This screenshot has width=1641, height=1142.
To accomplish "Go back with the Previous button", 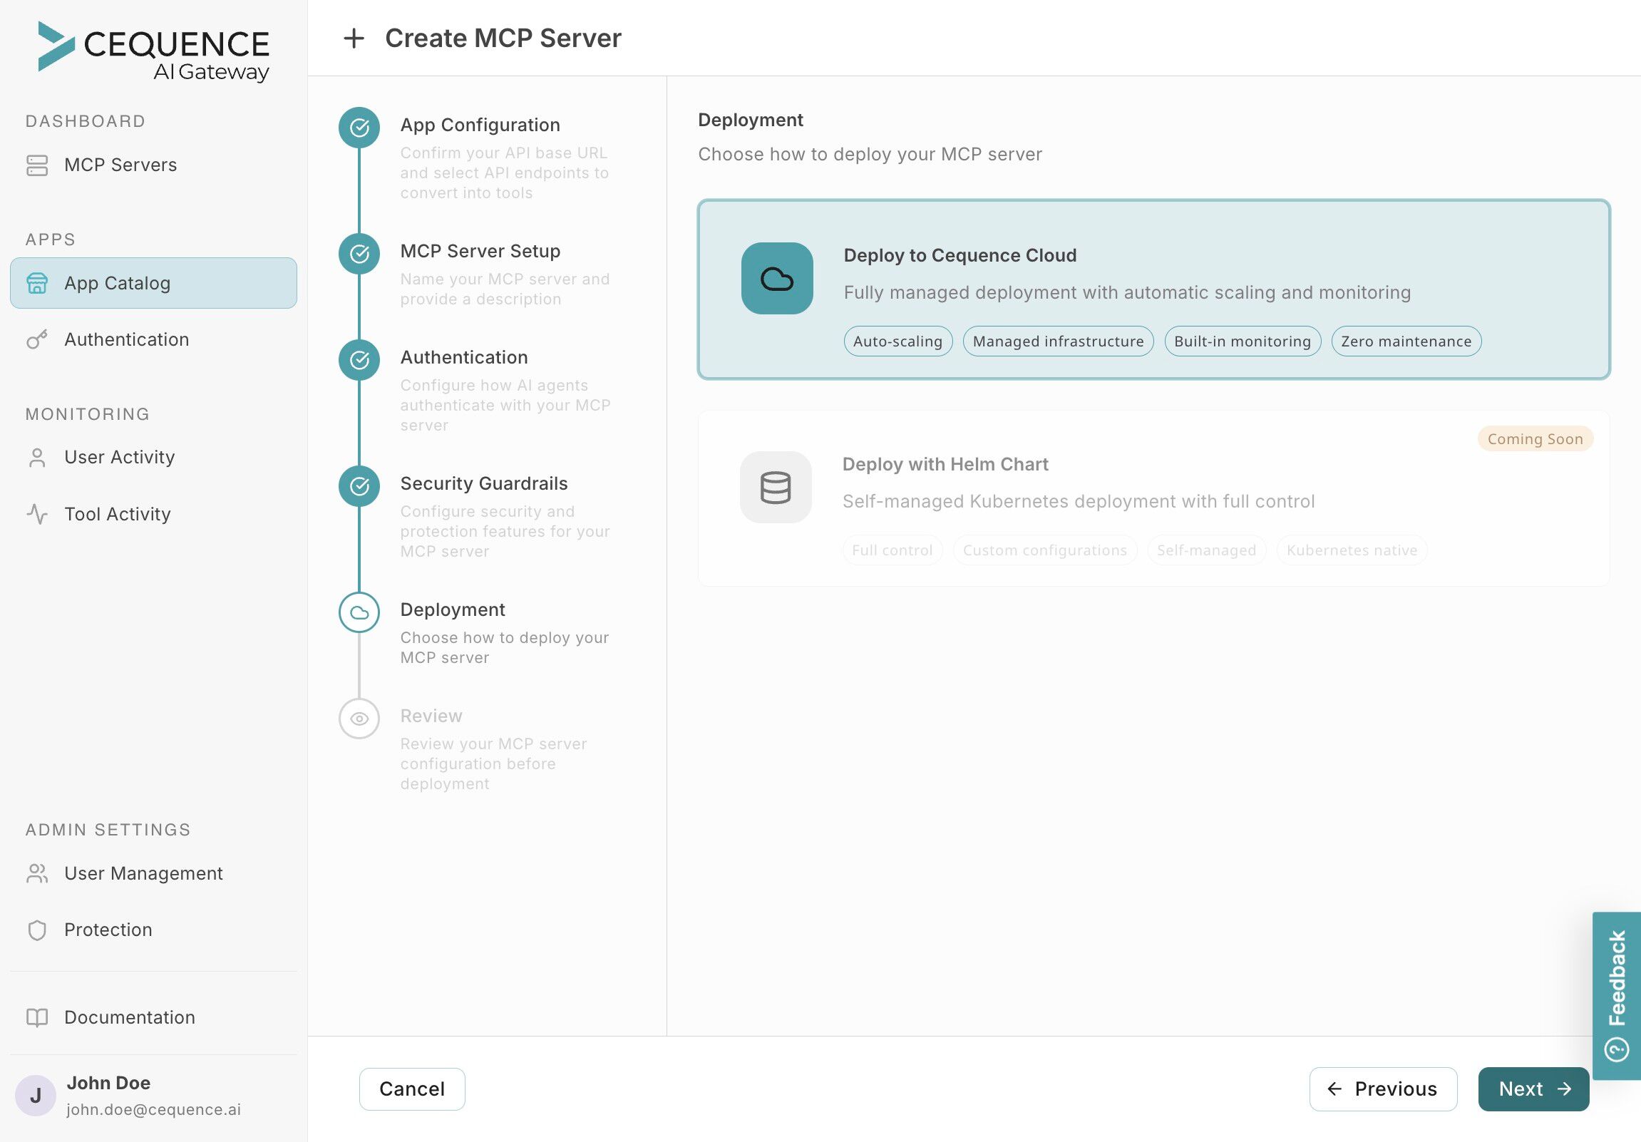I will (x=1382, y=1089).
